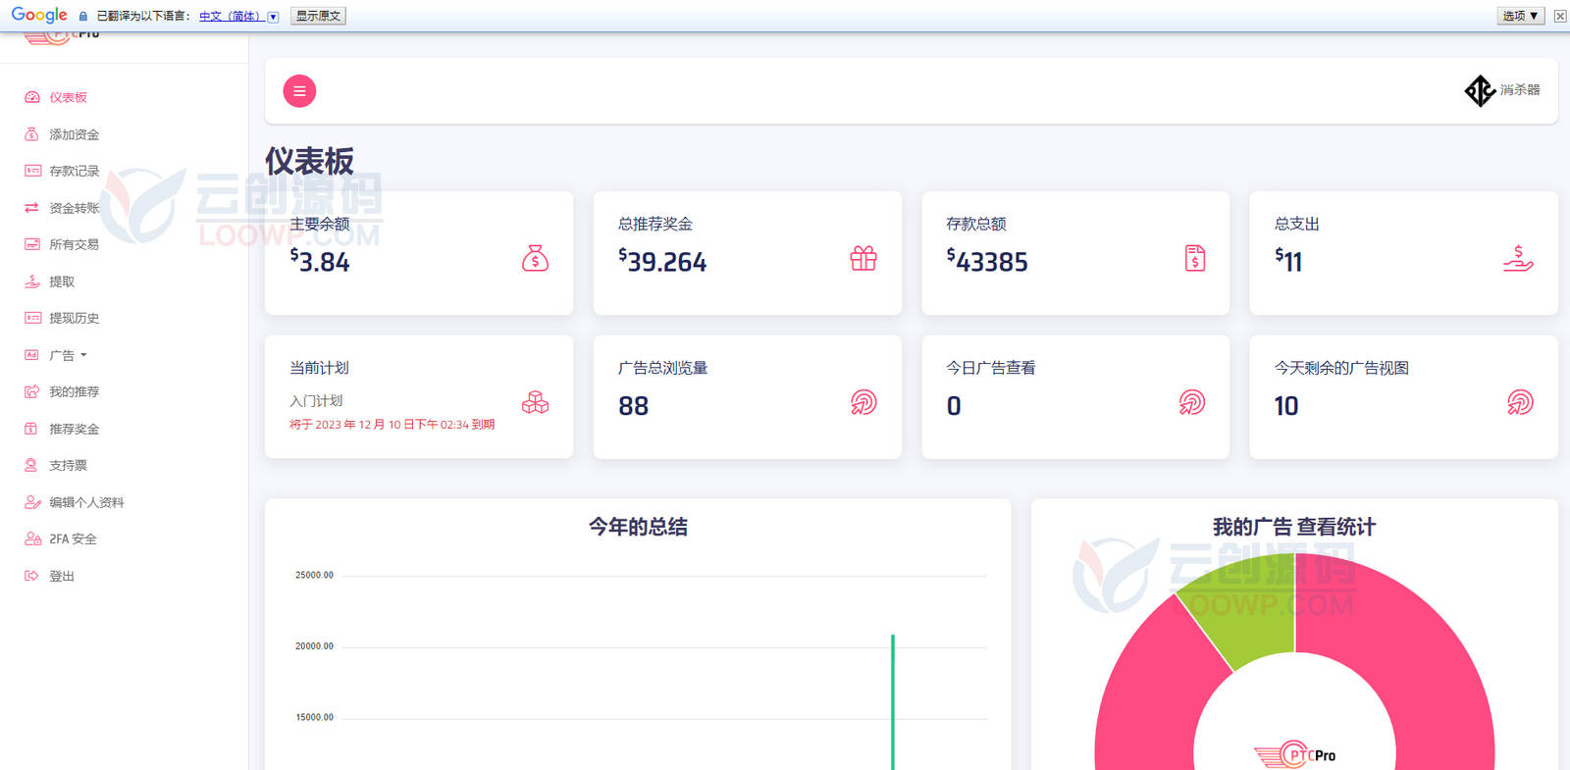The width and height of the screenshot is (1570, 770).
Task: Click the logout icon in the sidebar
Action: (31, 576)
